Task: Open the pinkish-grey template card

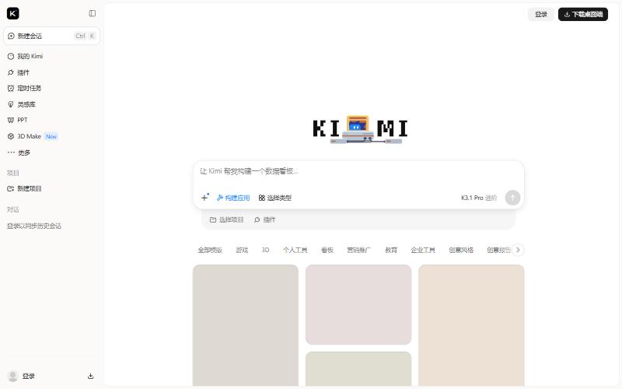Action: pos(358,304)
